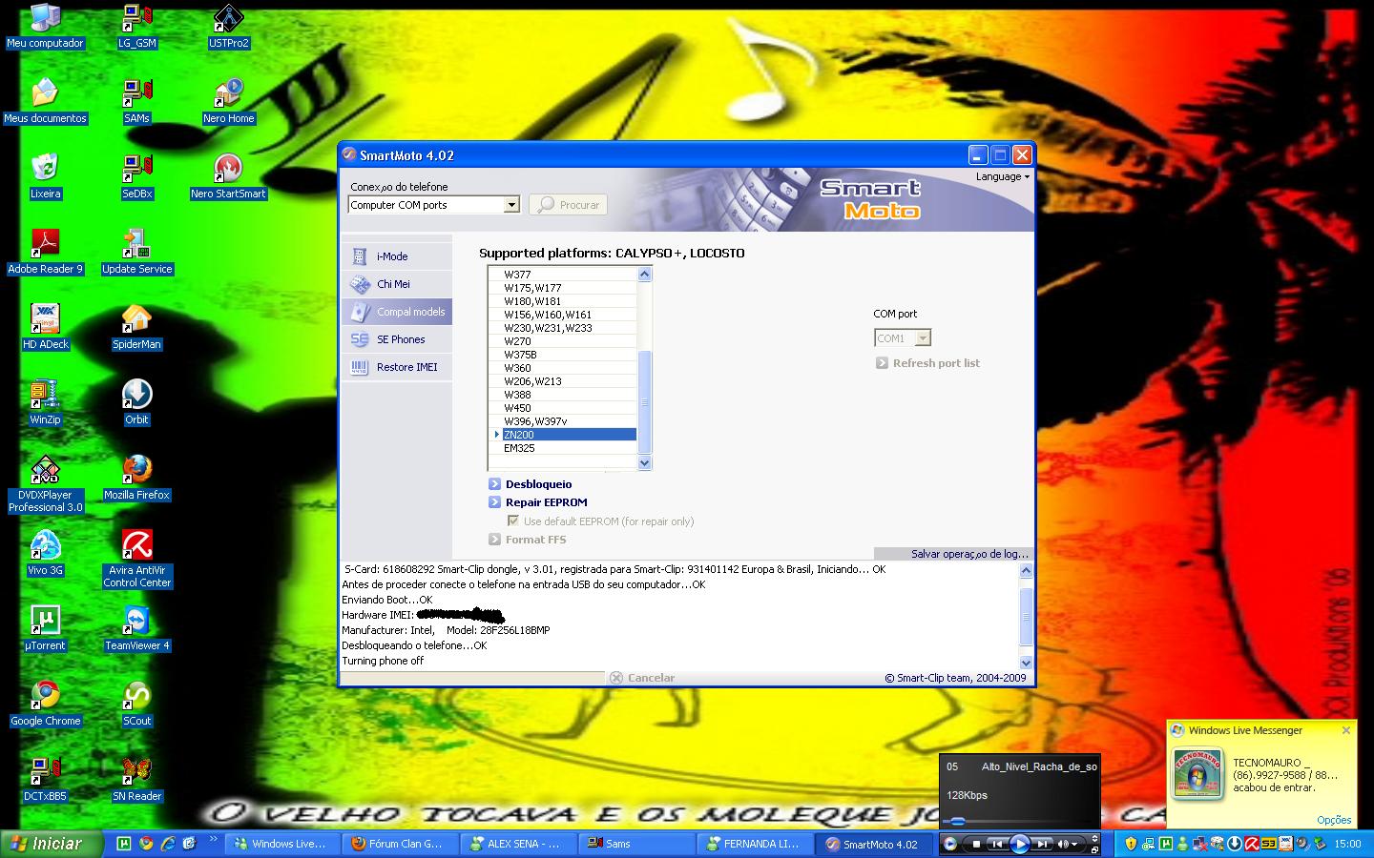Viewport: 1374px width, 858px height.
Task: Open LG_GSM desktop shortcut
Action: click(137, 27)
